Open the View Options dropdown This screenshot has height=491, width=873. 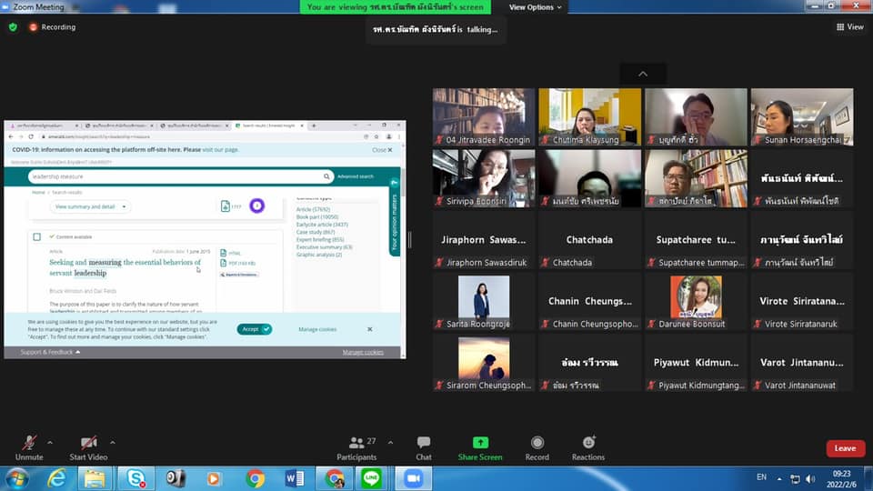coord(536,7)
